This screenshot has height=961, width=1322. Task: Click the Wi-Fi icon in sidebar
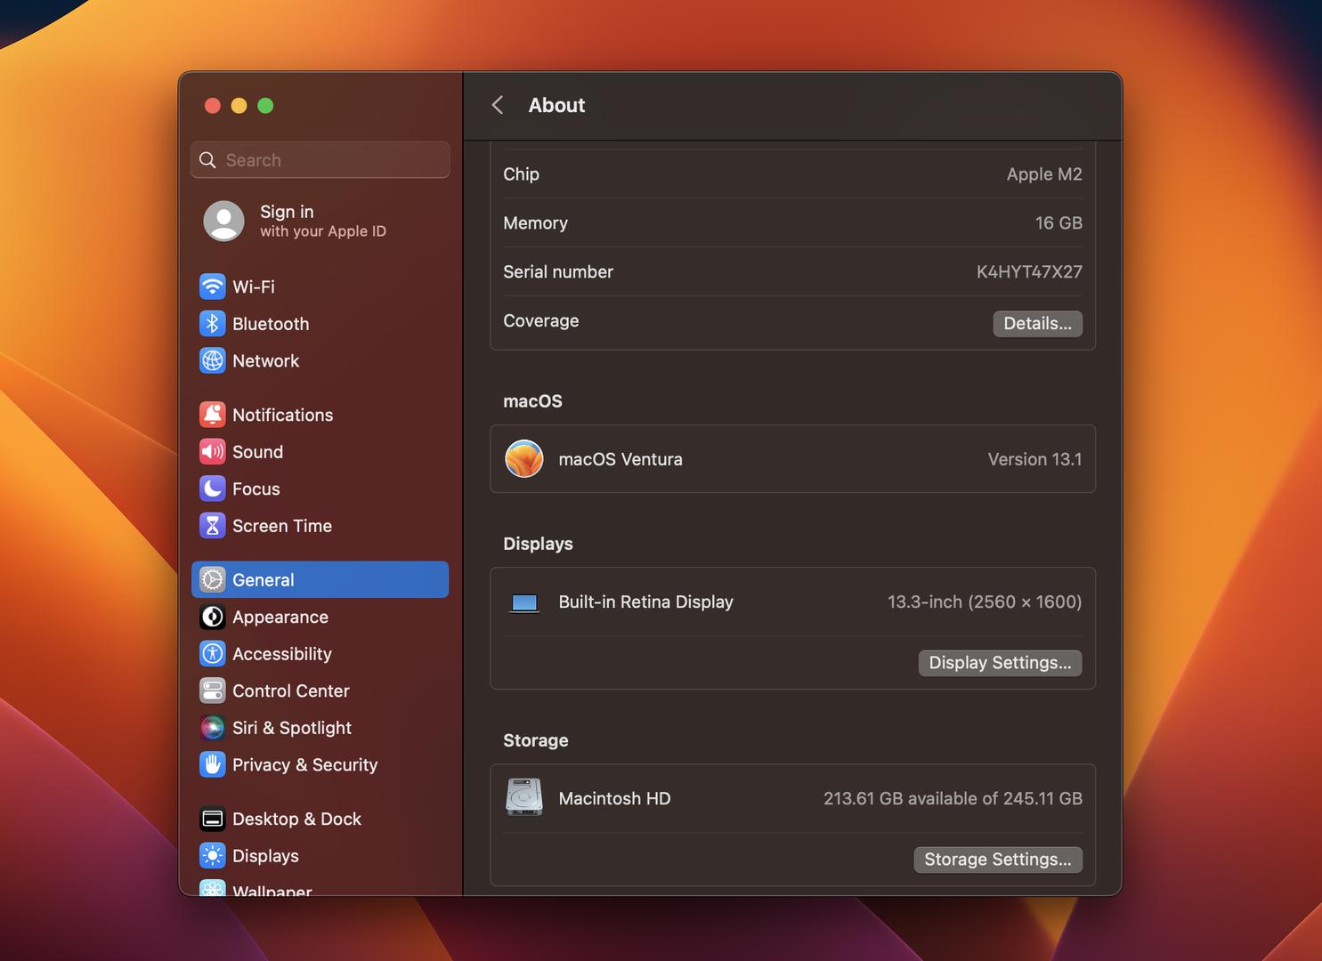tap(212, 287)
